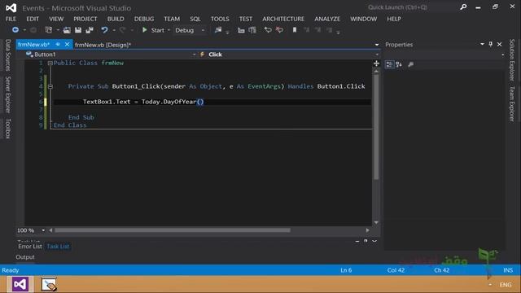Undo the last edit using the toolbar
521x293 pixels.
click(x=105, y=30)
